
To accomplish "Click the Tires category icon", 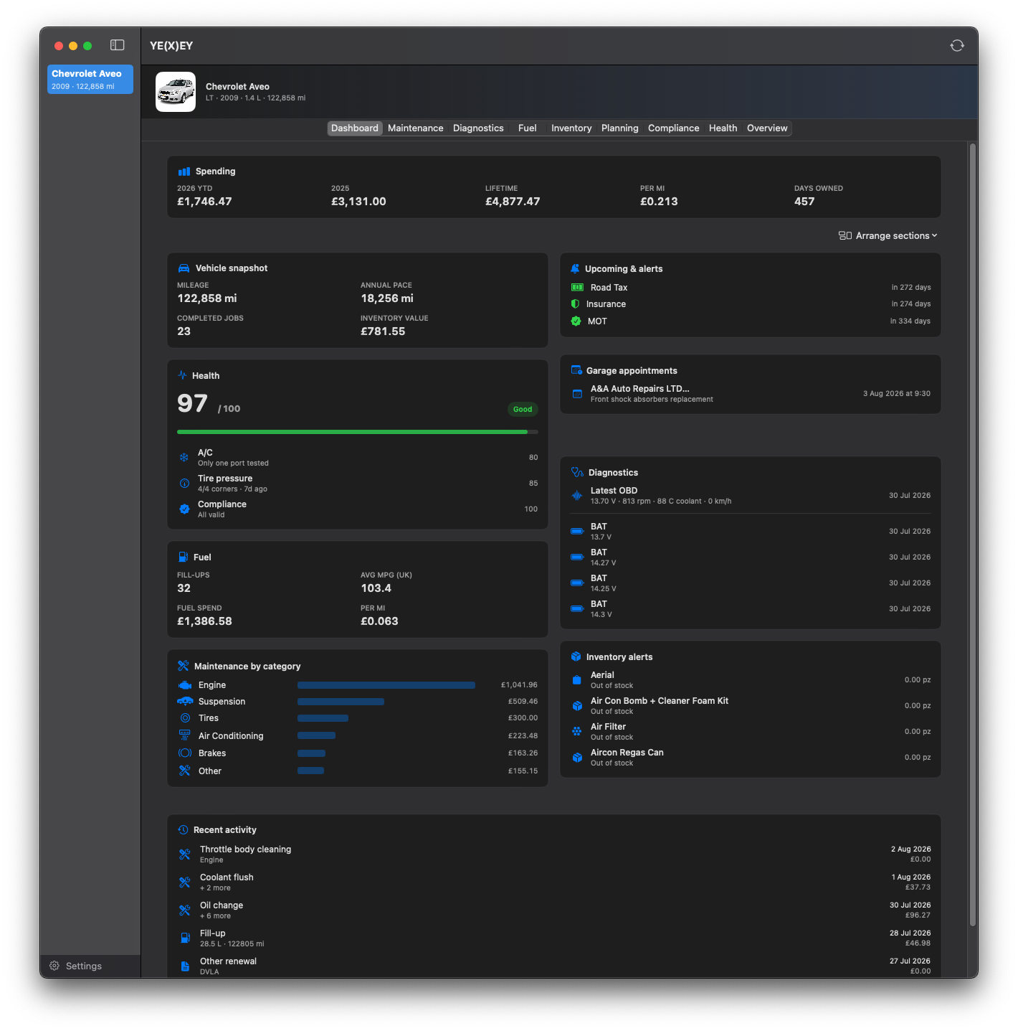I will pos(185,718).
